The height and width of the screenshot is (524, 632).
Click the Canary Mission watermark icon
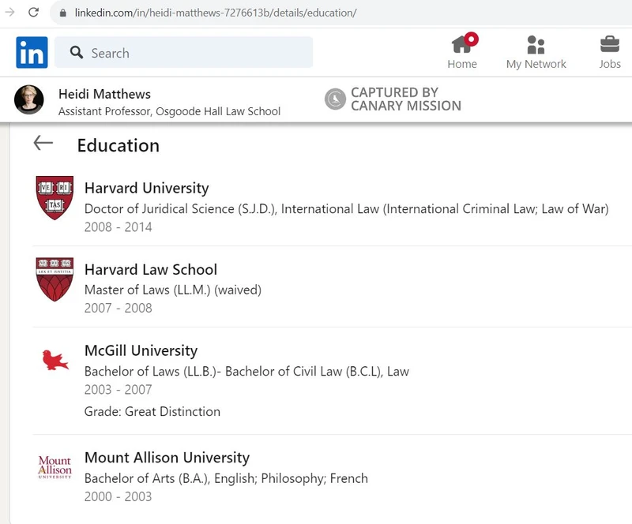point(336,99)
